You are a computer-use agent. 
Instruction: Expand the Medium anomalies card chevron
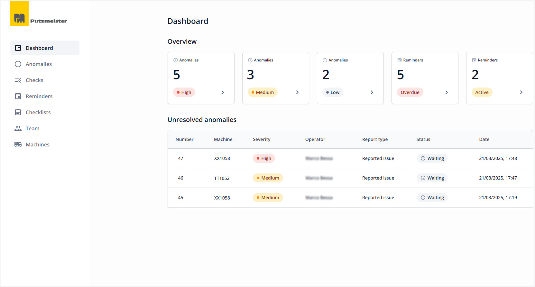[297, 92]
